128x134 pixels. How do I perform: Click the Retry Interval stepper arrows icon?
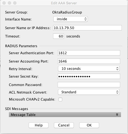[117, 69]
